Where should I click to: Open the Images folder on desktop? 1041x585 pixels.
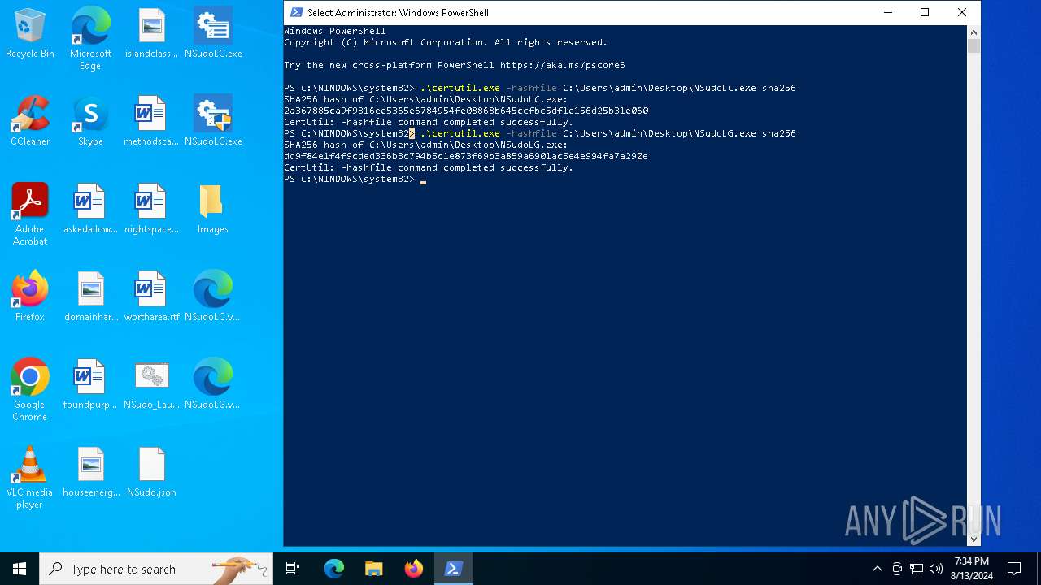212,210
